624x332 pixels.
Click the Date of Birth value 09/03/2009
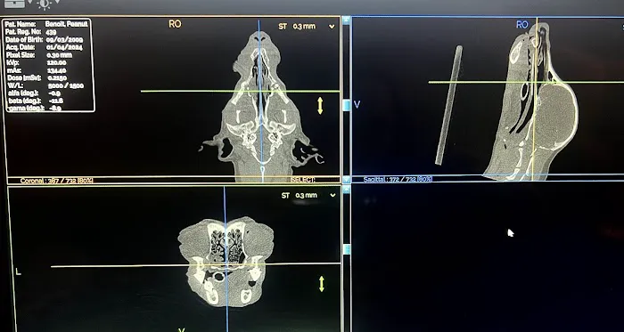click(64, 40)
